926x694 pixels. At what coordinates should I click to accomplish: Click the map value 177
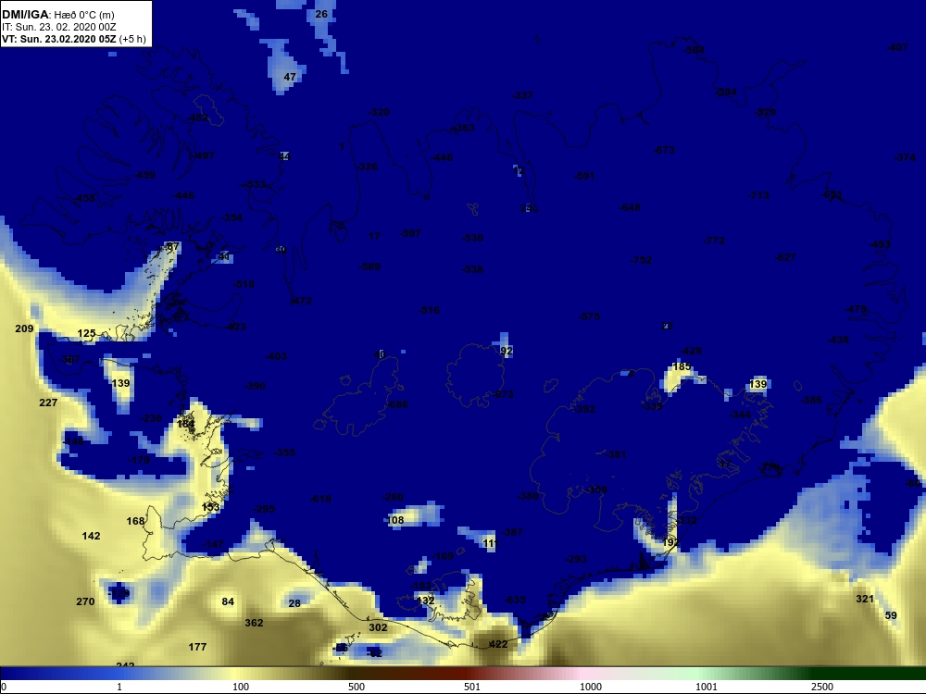tap(197, 647)
